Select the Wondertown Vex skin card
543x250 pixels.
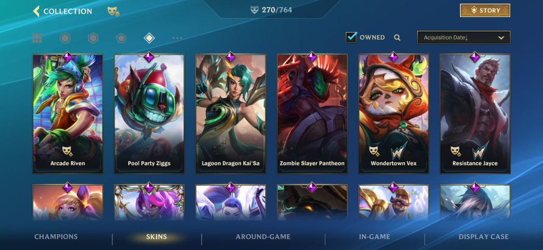(x=394, y=114)
